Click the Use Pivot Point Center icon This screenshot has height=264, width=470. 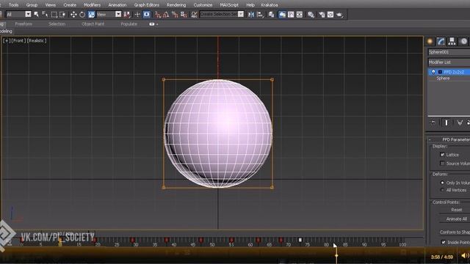coord(127,15)
